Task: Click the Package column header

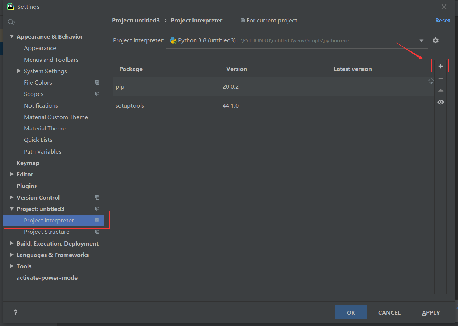Action: [x=131, y=69]
